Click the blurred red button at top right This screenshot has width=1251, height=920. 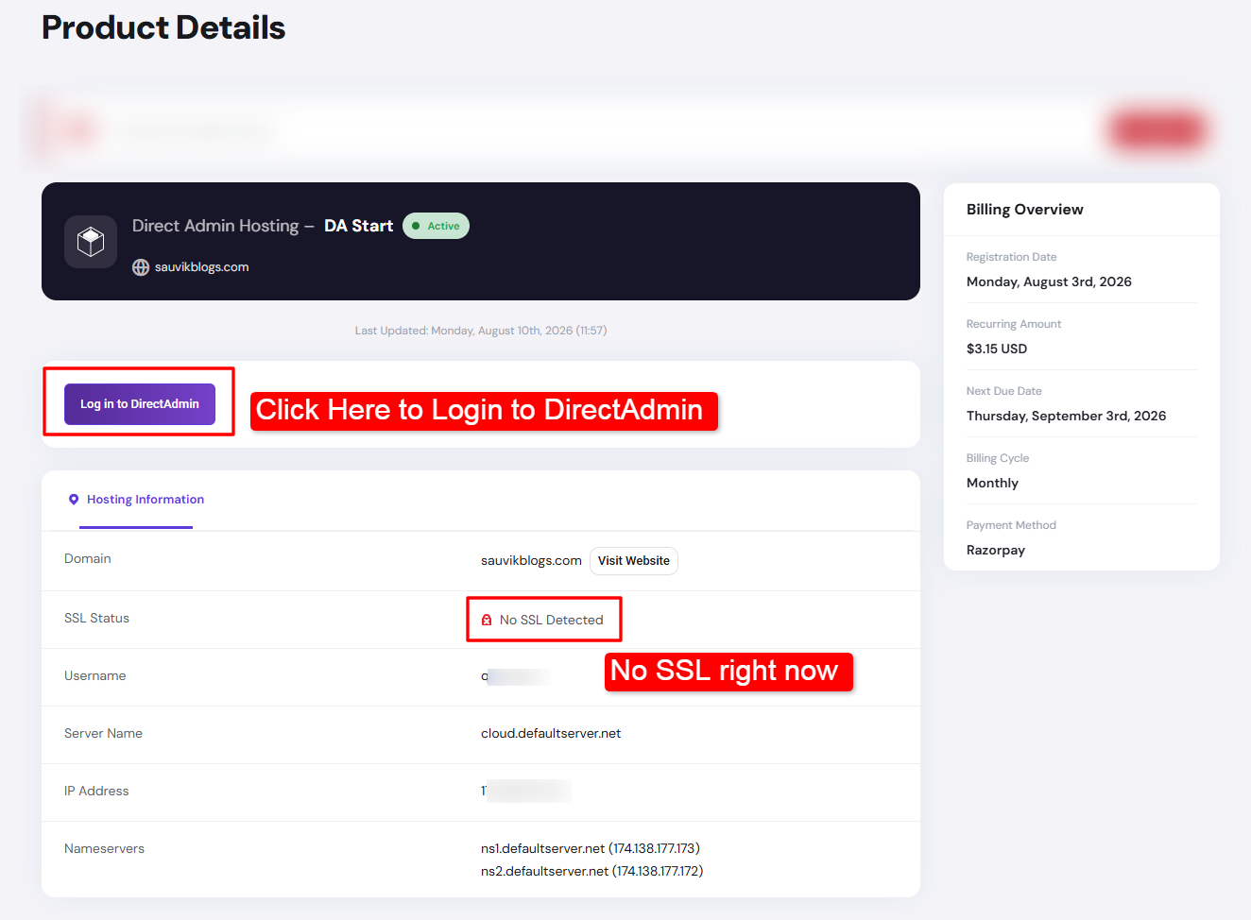pyautogui.click(x=1158, y=130)
